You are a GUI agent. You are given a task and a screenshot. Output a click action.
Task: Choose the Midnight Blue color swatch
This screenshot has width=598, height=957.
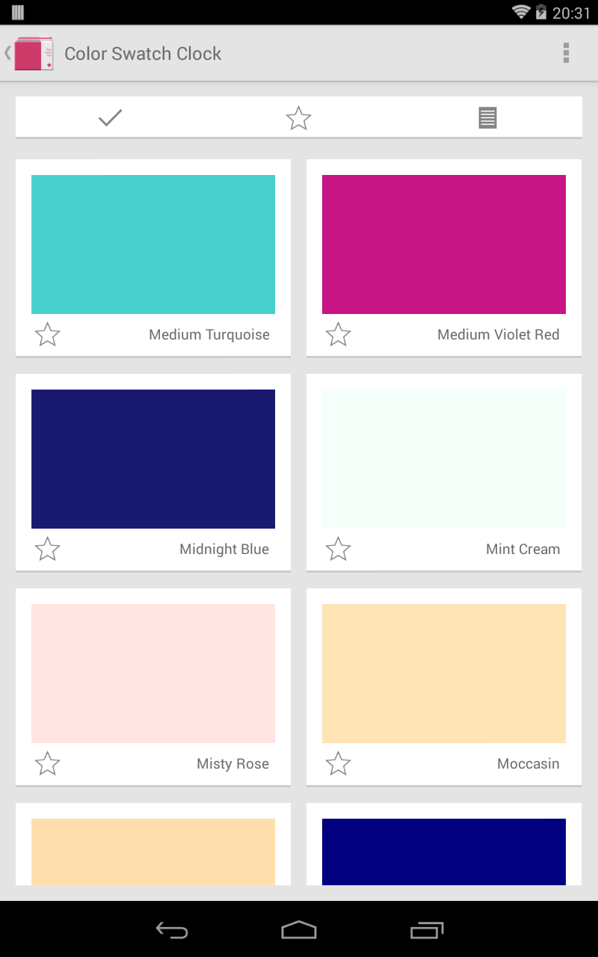coord(153,459)
